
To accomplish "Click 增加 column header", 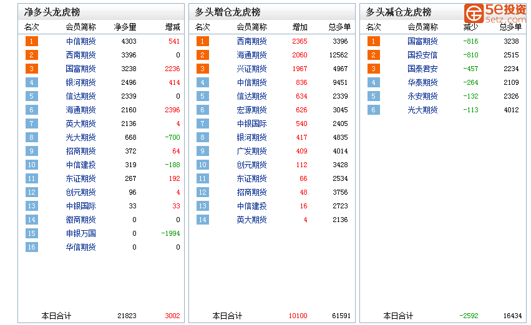I will [300, 27].
